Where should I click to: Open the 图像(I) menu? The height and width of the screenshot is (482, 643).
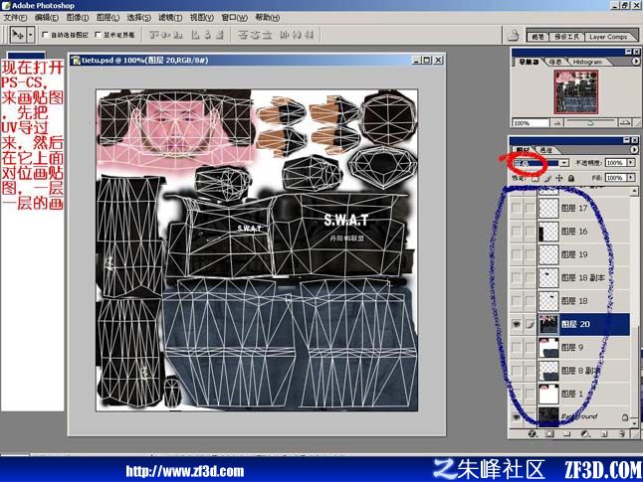(x=77, y=18)
